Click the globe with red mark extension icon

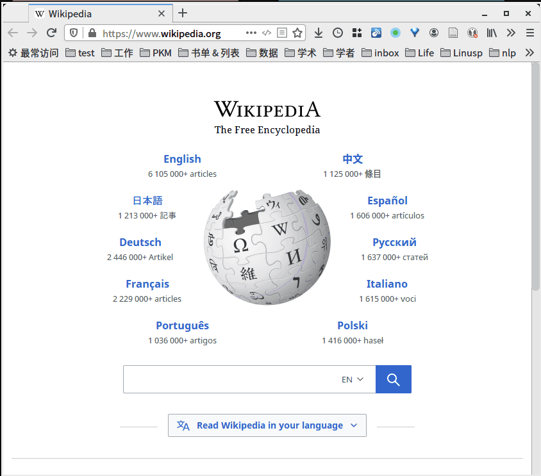point(472,33)
